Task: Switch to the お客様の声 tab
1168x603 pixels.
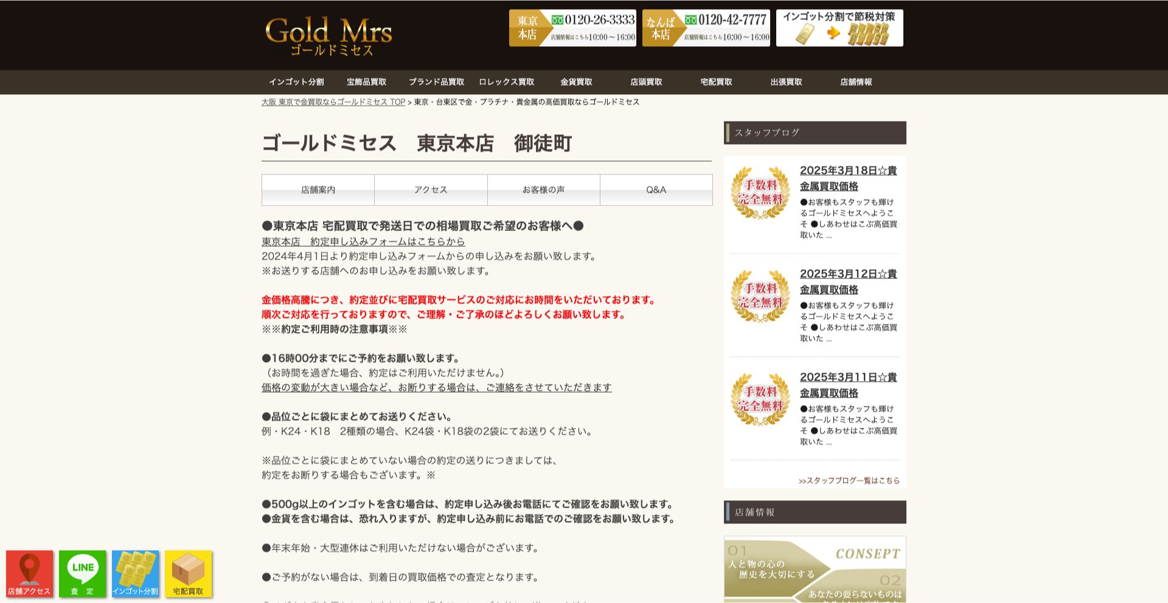Action: click(543, 190)
